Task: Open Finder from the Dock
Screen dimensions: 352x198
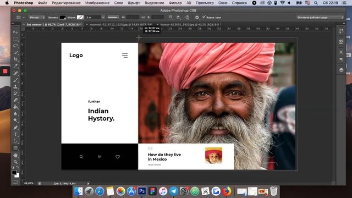Action: point(78,191)
